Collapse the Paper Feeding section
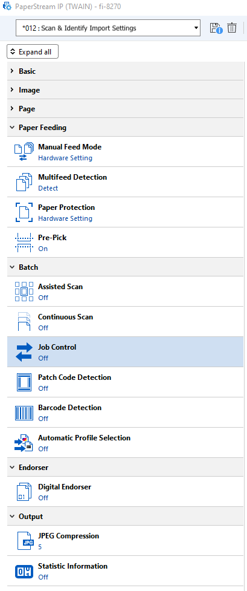The image size is (247, 591). point(125,128)
